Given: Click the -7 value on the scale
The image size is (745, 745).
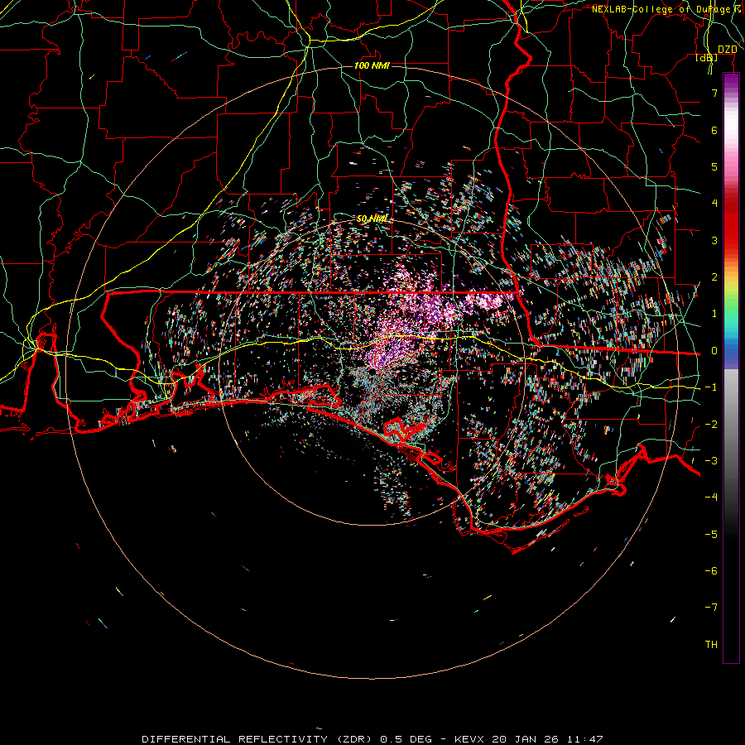Looking at the screenshot, I should coord(711,608).
